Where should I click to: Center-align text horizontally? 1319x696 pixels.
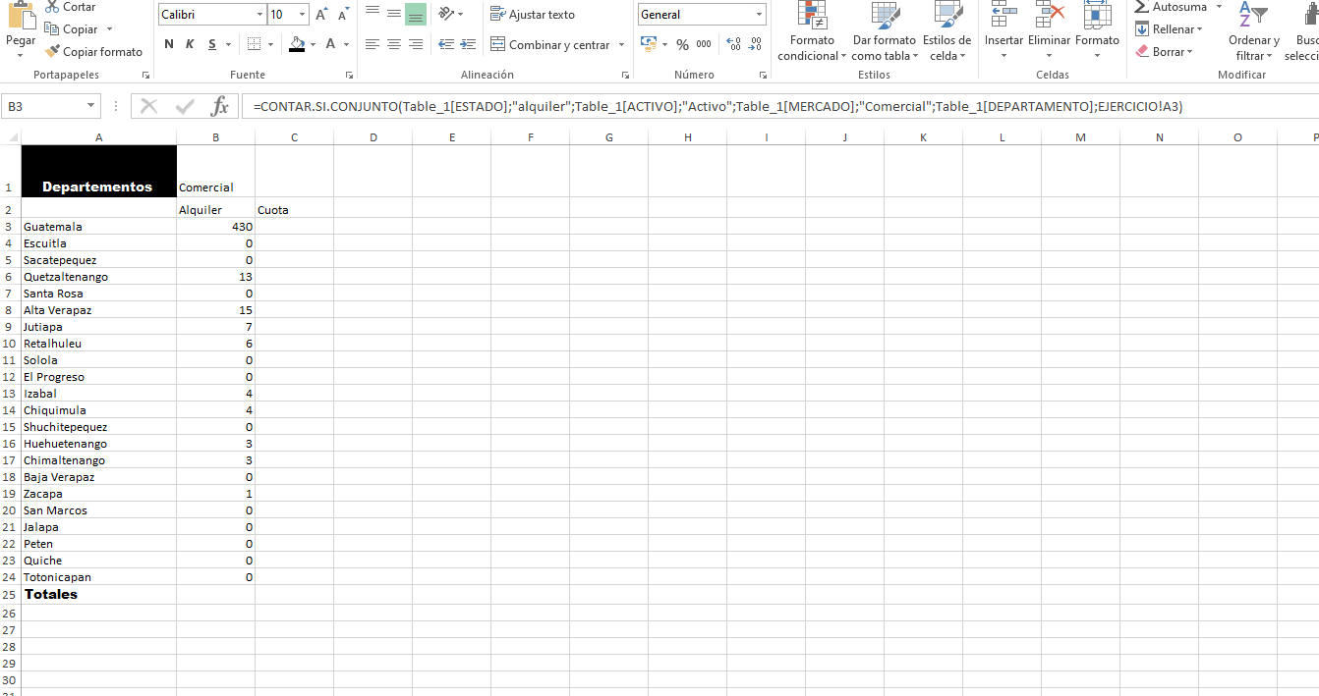point(394,44)
